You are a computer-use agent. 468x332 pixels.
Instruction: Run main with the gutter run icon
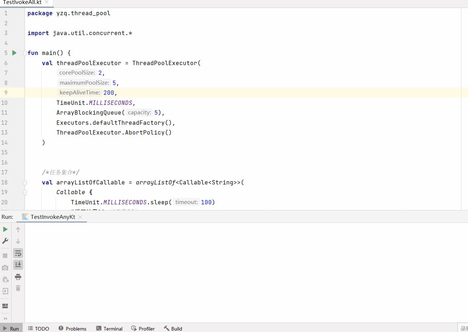[14, 53]
